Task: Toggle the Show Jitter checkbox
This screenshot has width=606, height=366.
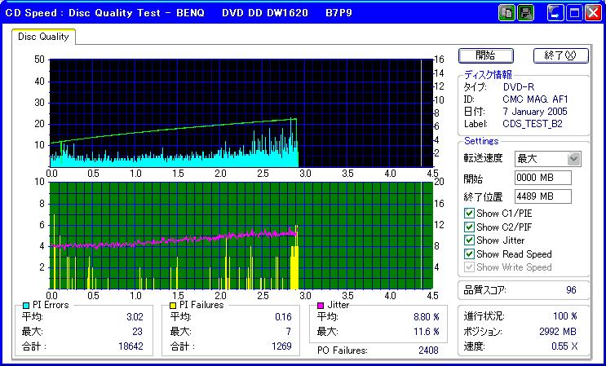Action: point(469,240)
